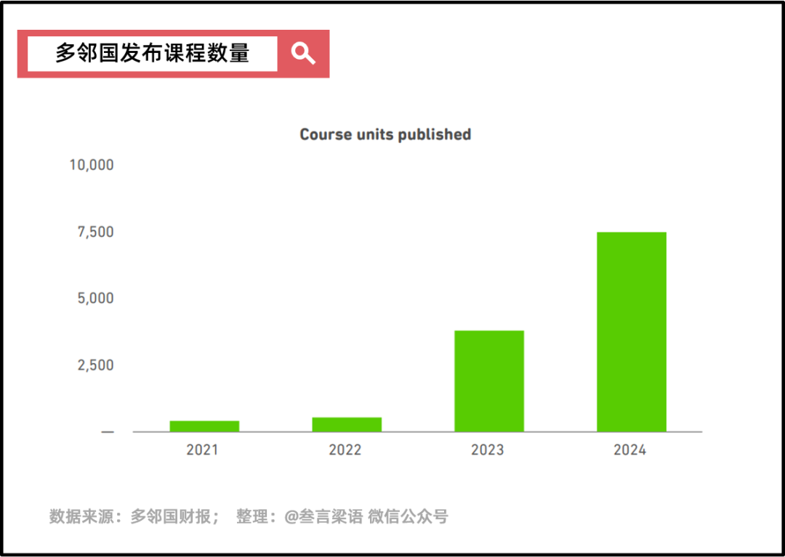
Task: Click the zero dash axis label
Action: [x=108, y=431]
